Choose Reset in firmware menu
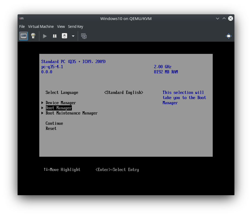Image resolution: width=252 pixels, height=216 pixels. click(x=51, y=129)
